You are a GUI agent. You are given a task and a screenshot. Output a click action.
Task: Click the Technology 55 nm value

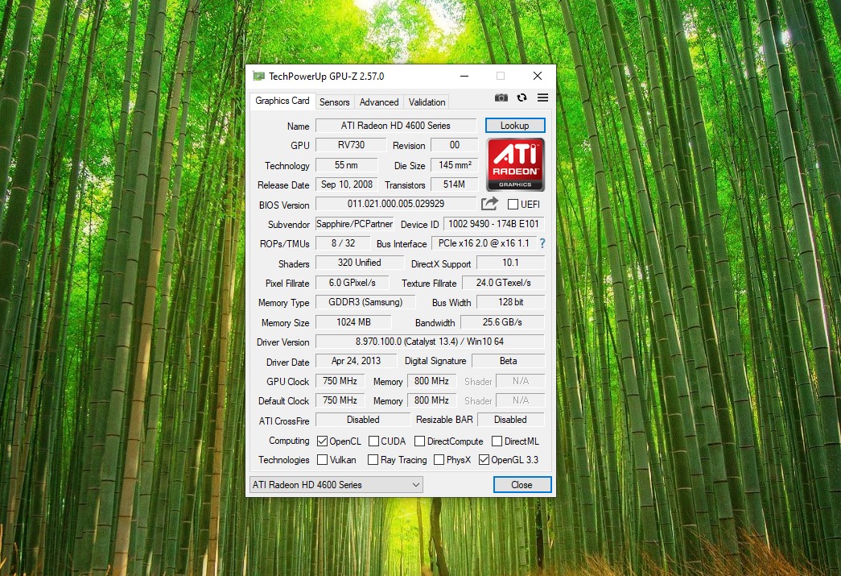(x=347, y=165)
